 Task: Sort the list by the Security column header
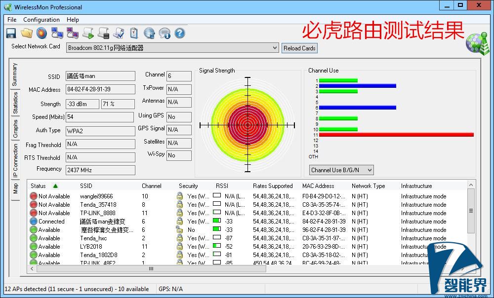pos(188,186)
